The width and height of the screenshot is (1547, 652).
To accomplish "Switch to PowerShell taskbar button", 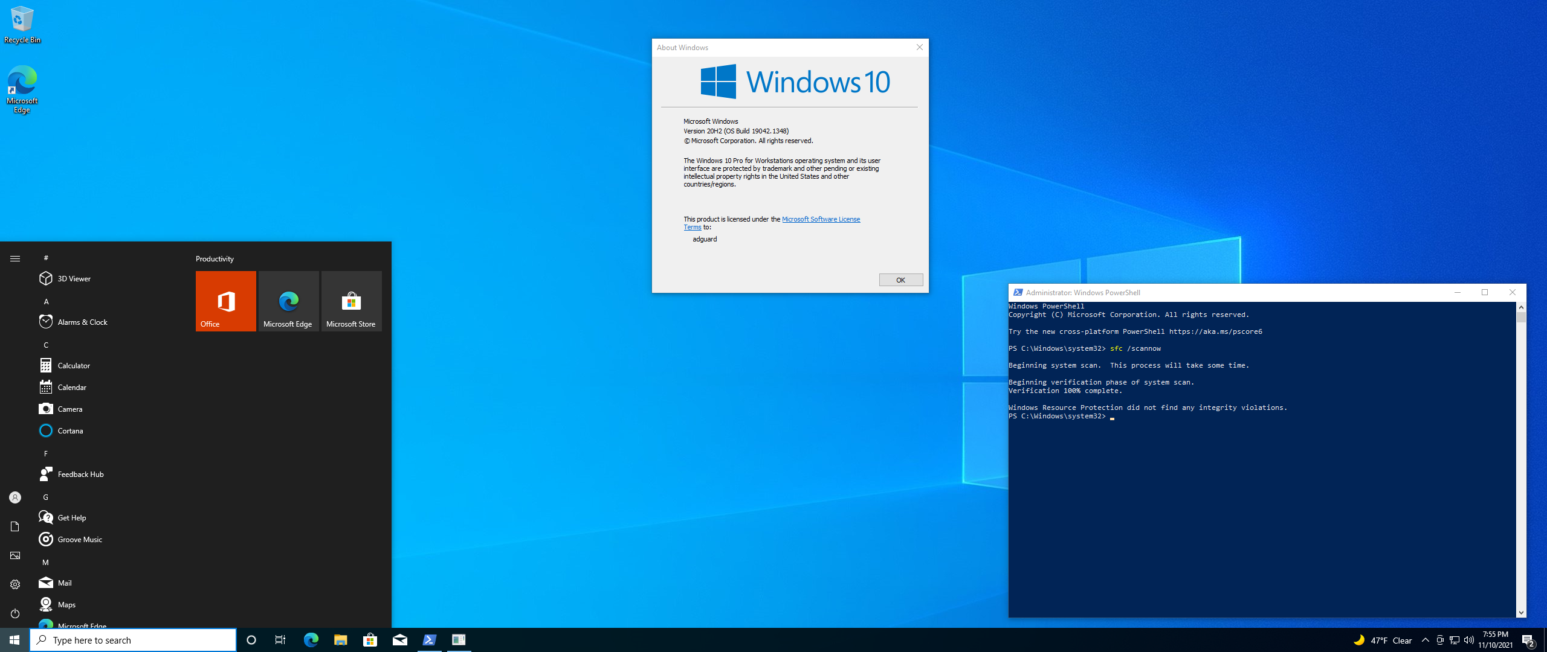I will (429, 640).
